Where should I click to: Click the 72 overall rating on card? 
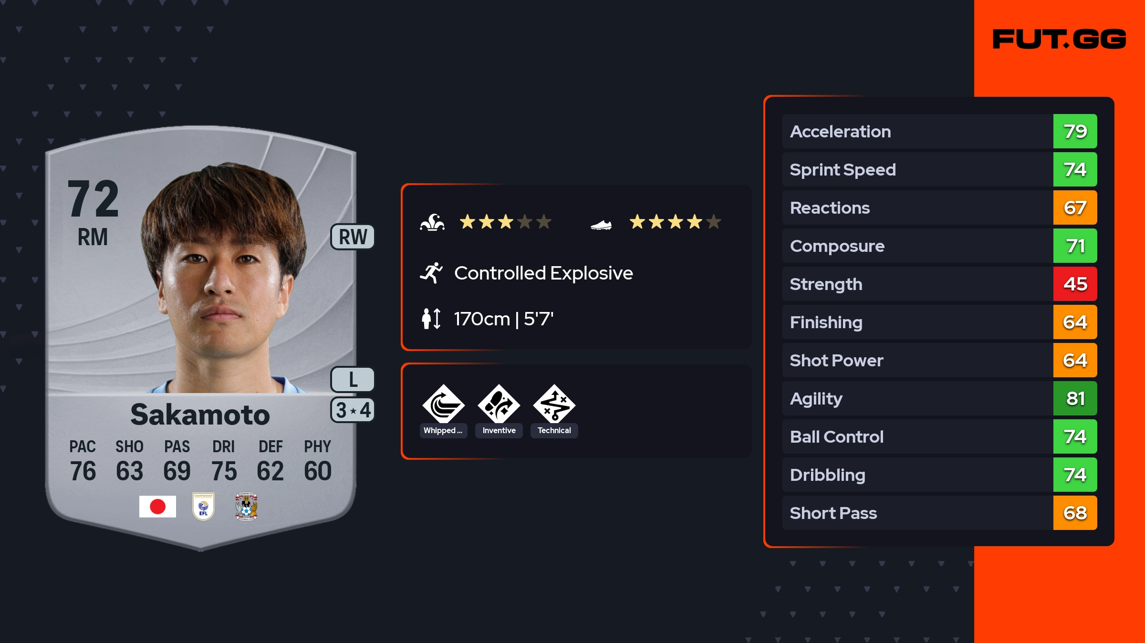(94, 198)
